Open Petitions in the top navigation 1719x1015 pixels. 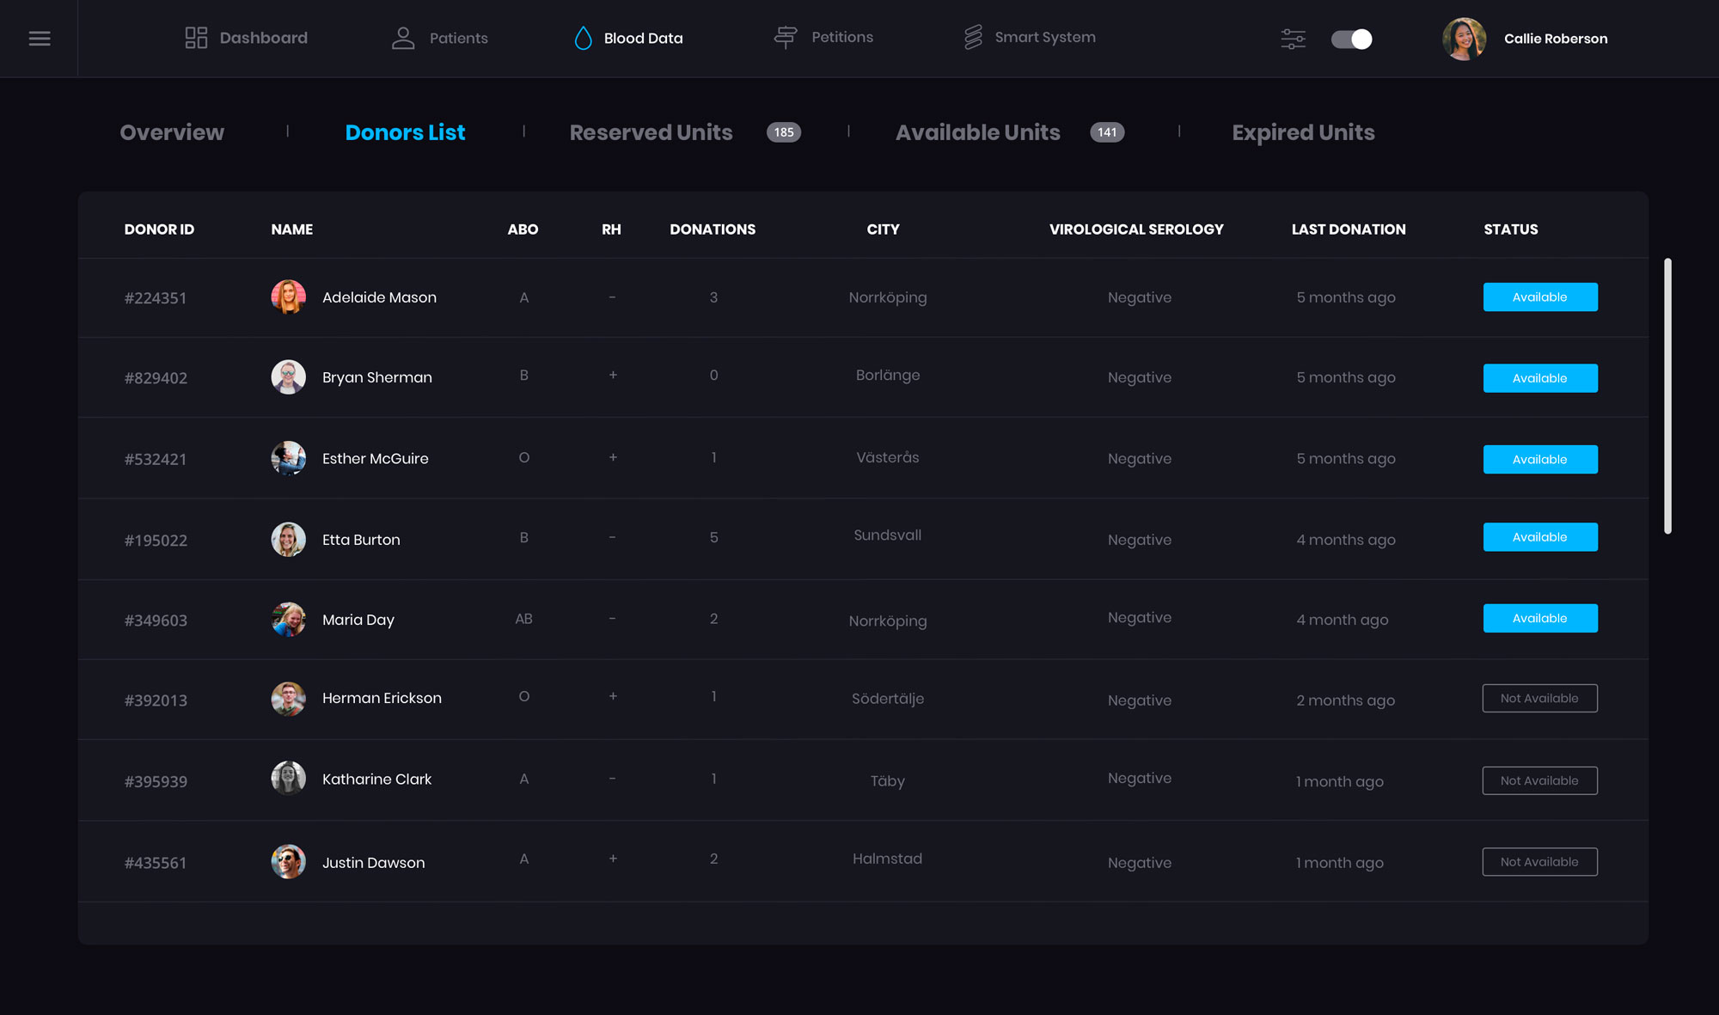[x=842, y=37]
